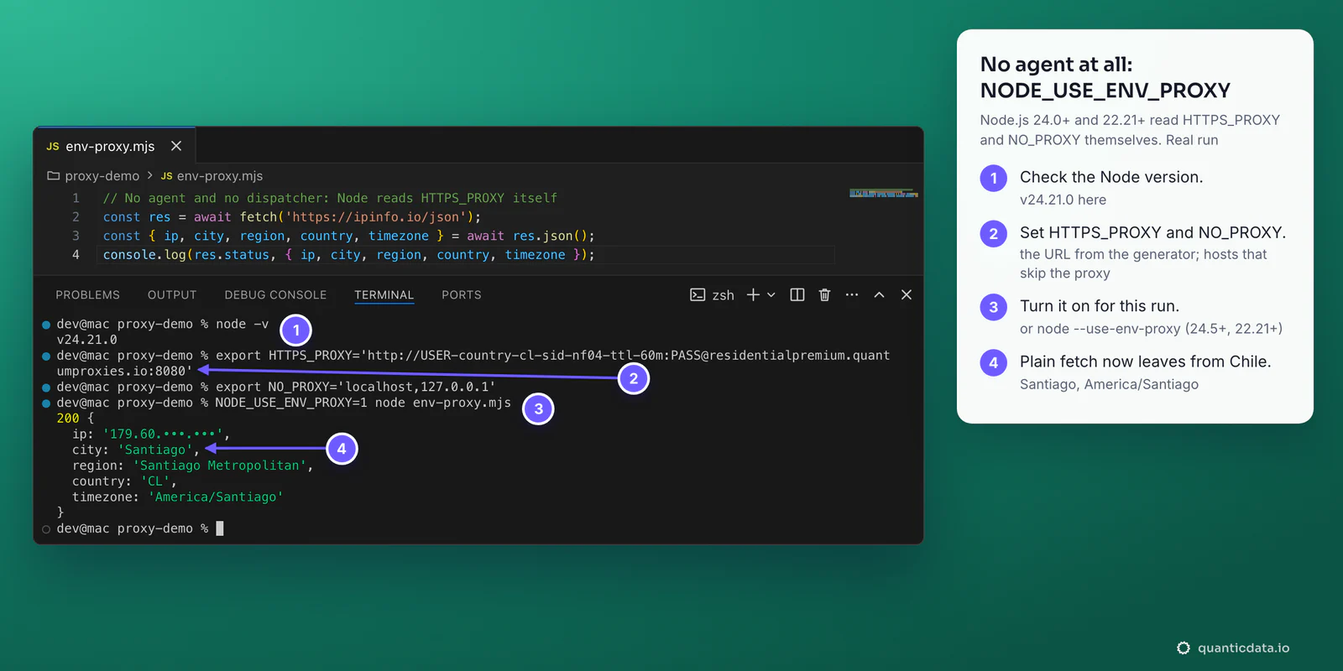Click the ip '179.60' output value

pos(163,434)
